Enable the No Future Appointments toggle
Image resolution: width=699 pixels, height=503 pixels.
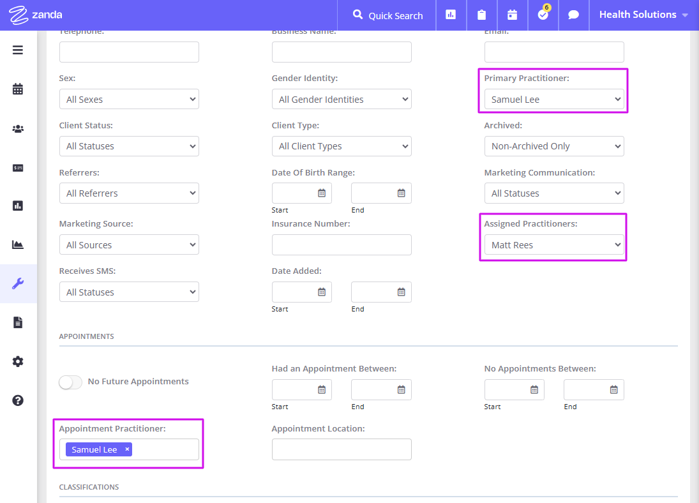click(70, 382)
